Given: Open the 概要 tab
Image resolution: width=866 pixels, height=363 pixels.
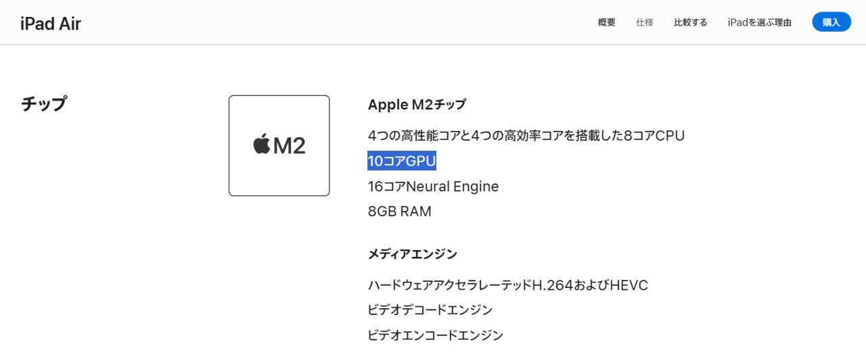Looking at the screenshot, I should click(606, 22).
